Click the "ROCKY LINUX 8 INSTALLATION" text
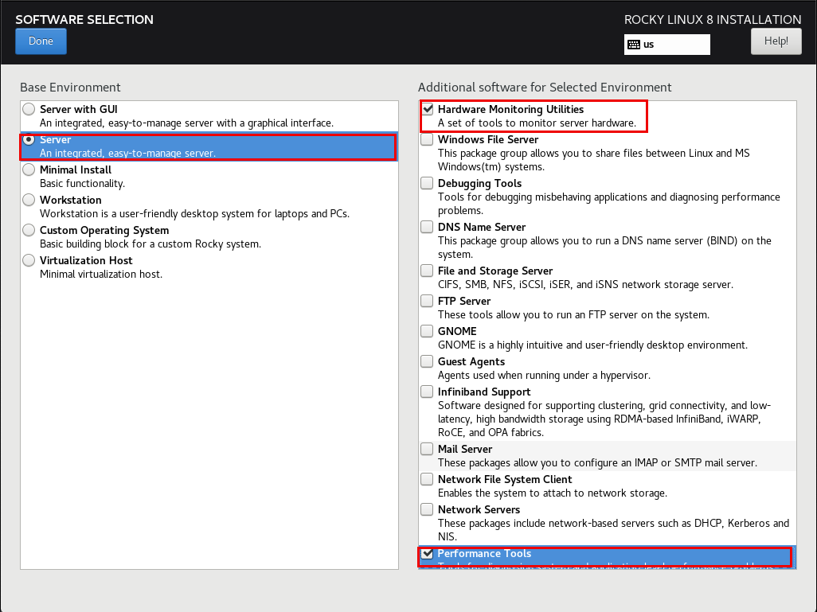Screen dimensions: 817x612 tap(713, 20)
